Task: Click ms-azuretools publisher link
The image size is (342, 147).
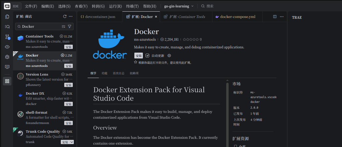Action: coord(145,40)
